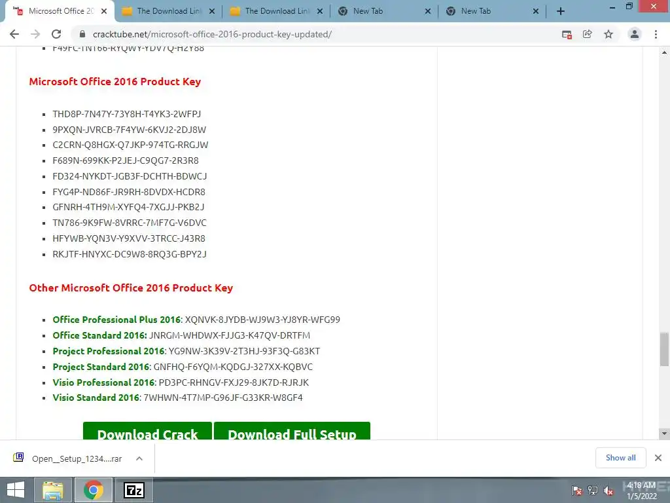Screen dimensions: 670x503
Task: Click key RKJTF-HNYXC-DC9W8-8RQ3G-BPY2J
Action: pyautogui.click(x=130, y=254)
